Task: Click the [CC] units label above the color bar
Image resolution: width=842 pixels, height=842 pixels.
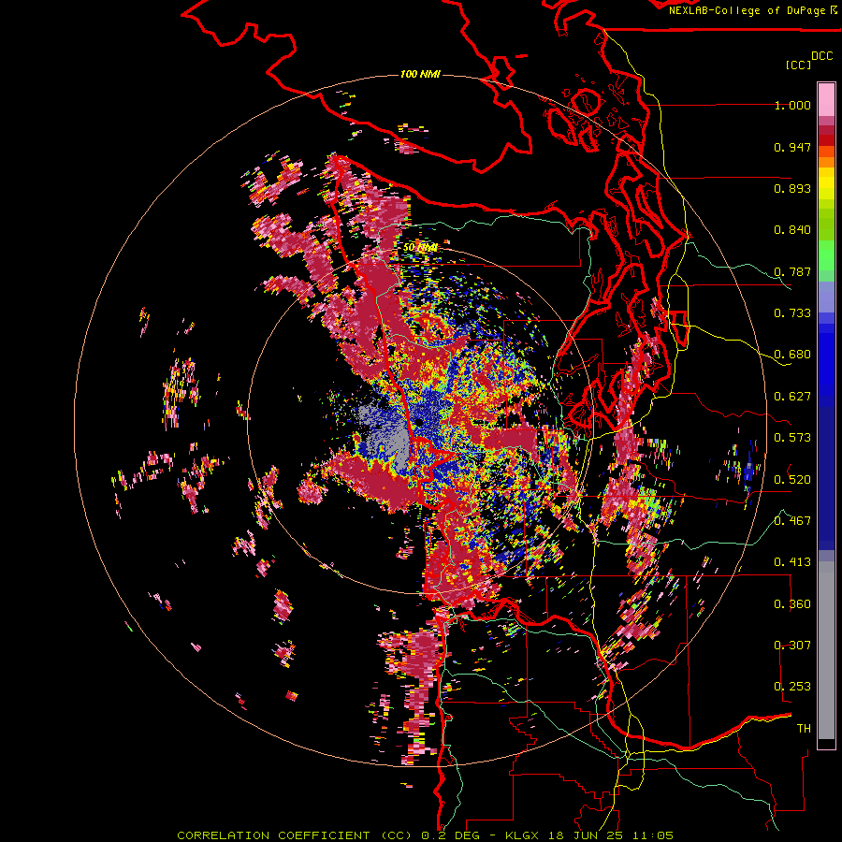Action: click(x=798, y=65)
